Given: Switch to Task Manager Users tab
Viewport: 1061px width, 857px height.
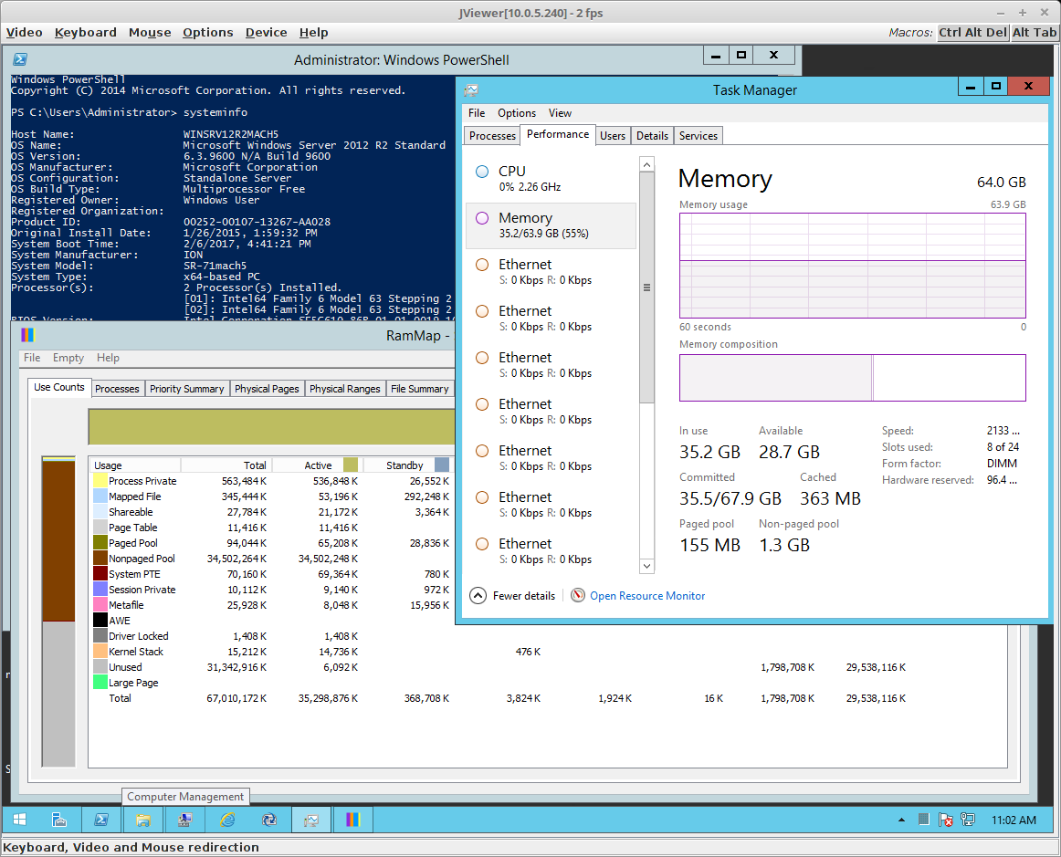Looking at the screenshot, I should (x=613, y=136).
